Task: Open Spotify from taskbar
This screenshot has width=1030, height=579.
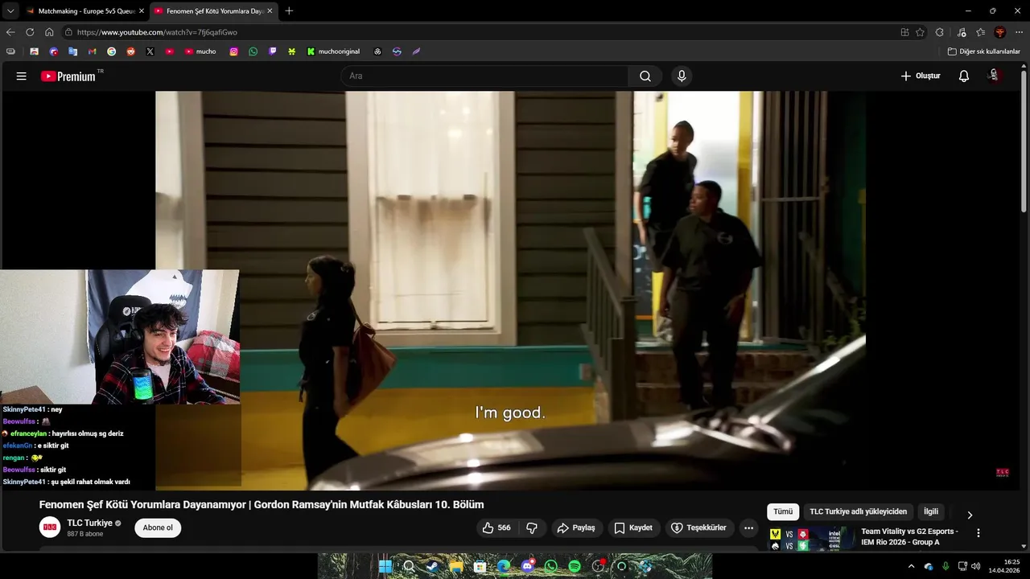Action: 575,566
